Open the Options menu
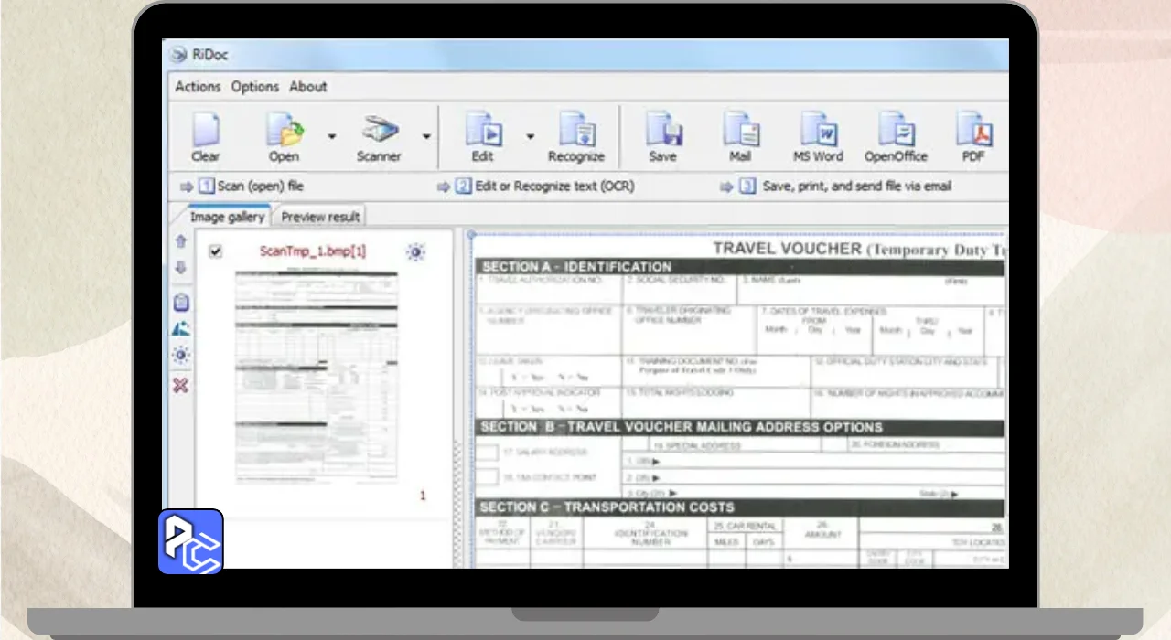The image size is (1171, 640). click(254, 86)
